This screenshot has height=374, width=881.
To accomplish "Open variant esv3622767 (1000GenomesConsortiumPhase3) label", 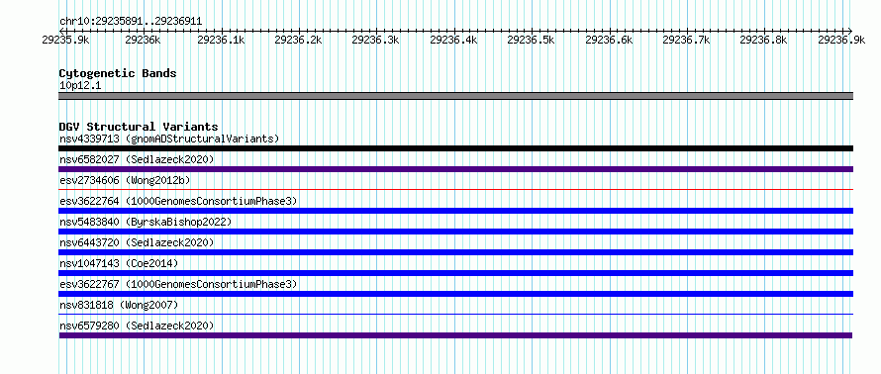I will [178, 284].
